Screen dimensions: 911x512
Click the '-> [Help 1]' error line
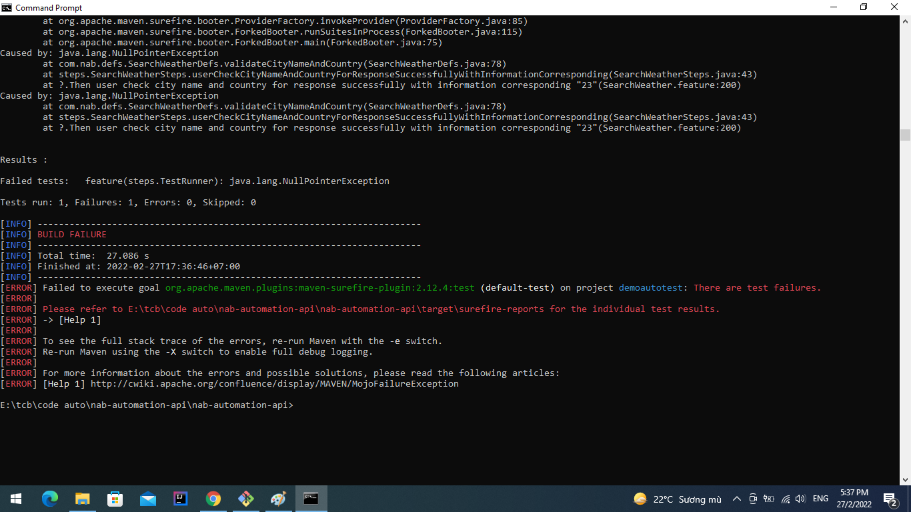point(51,320)
